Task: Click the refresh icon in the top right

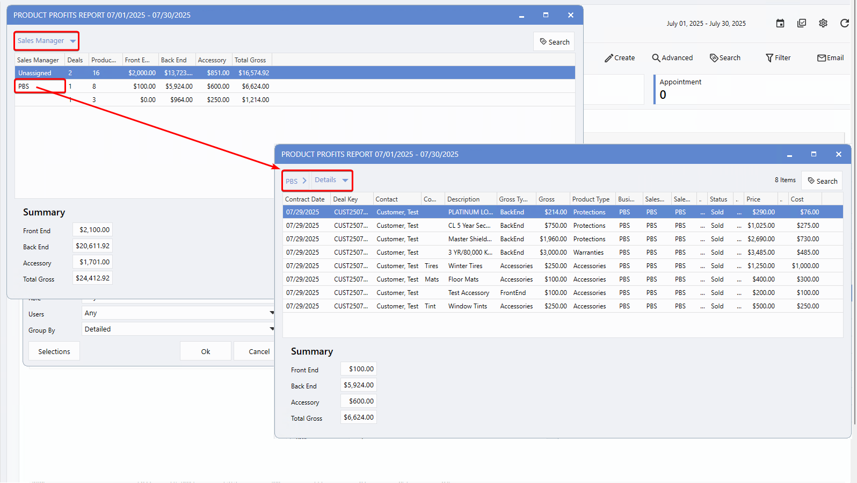Action: [x=845, y=23]
